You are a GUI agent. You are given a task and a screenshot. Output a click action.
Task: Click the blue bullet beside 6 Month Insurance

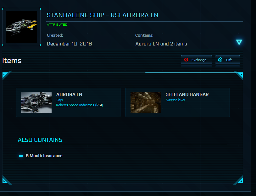click(x=21, y=156)
